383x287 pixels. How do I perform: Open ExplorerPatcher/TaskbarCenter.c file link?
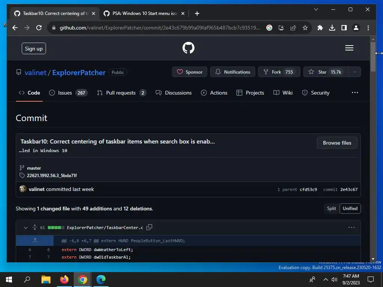tap(105, 228)
